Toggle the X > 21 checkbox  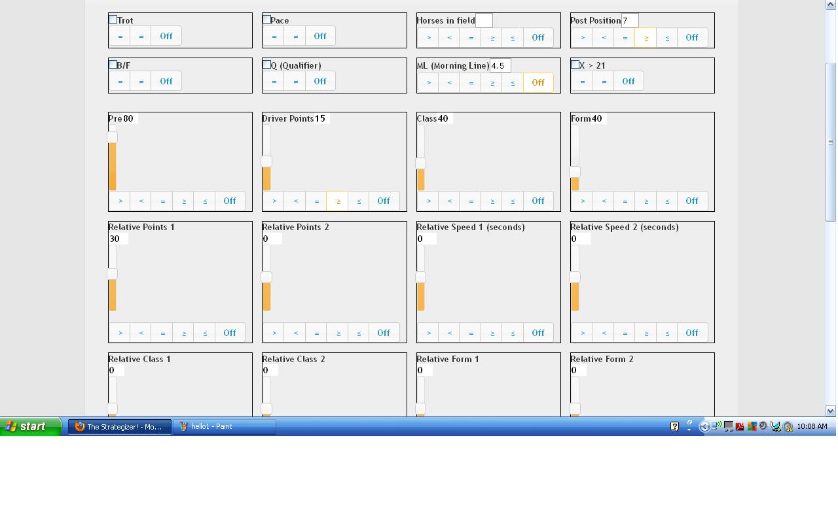point(575,65)
